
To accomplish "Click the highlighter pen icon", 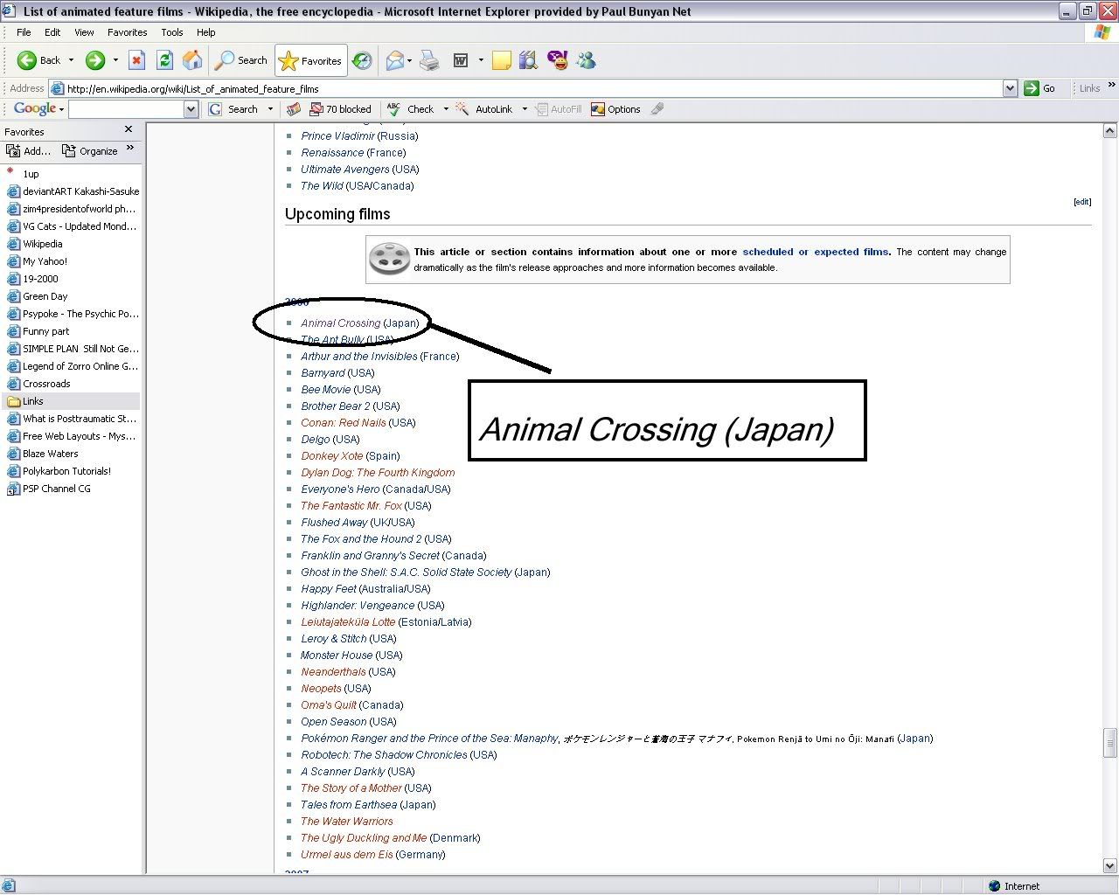I will 657,109.
